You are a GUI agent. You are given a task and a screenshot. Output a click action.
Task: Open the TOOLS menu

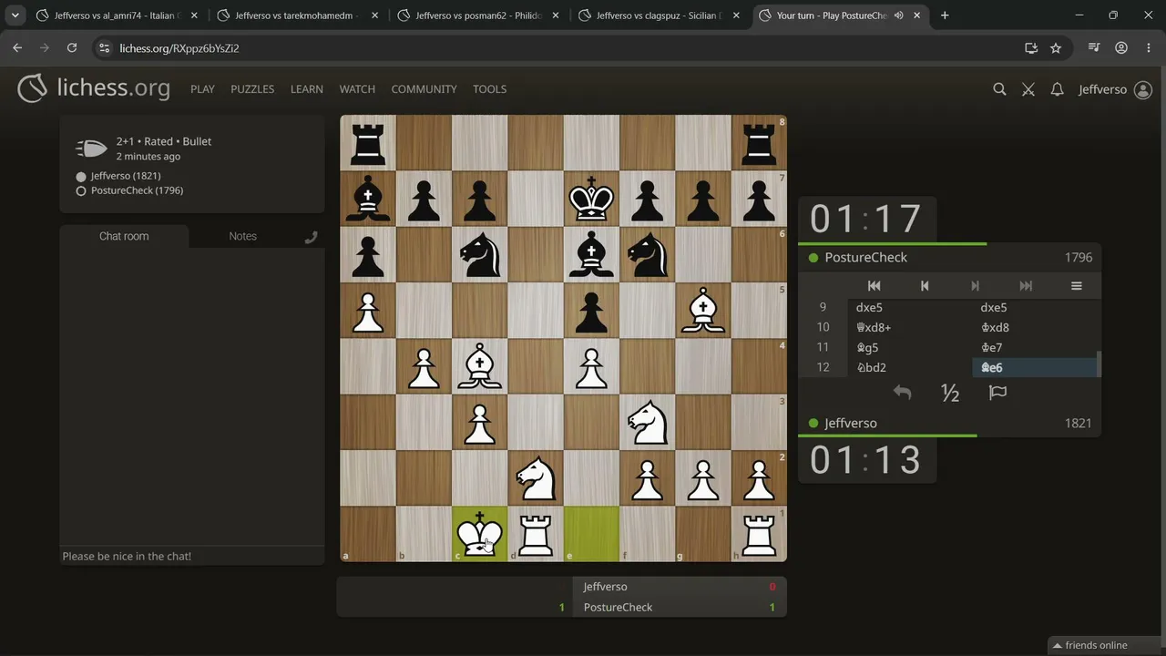(x=489, y=89)
